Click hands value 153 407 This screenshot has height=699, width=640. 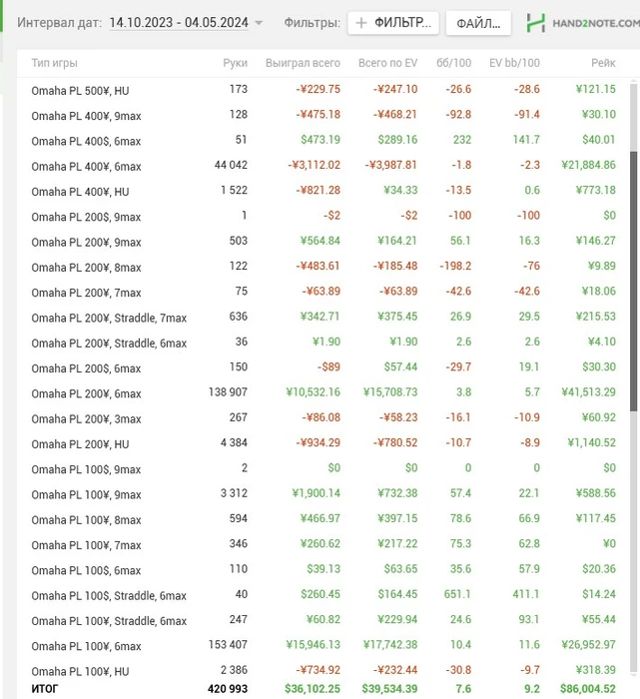(228, 645)
